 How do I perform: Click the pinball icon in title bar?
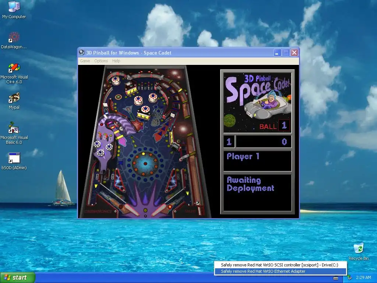pyautogui.click(x=82, y=52)
